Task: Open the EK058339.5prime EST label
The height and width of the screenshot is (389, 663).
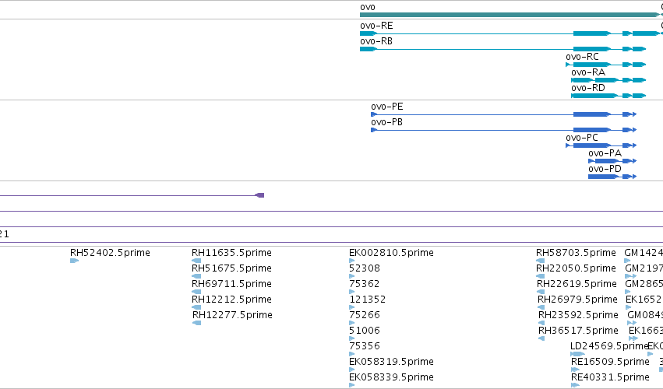Action: pyautogui.click(x=391, y=377)
